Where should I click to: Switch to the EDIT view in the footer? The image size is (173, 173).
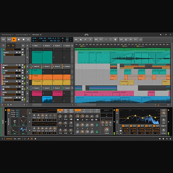coord(19,139)
